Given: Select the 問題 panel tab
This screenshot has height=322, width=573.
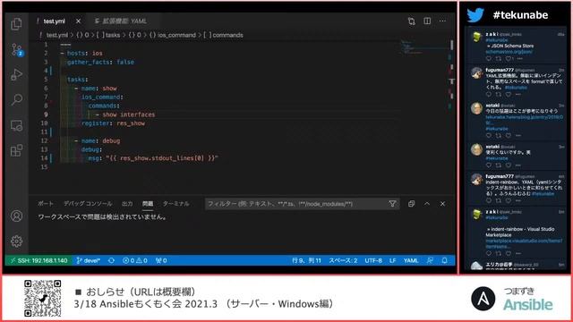Looking at the screenshot, I should click(148, 204).
